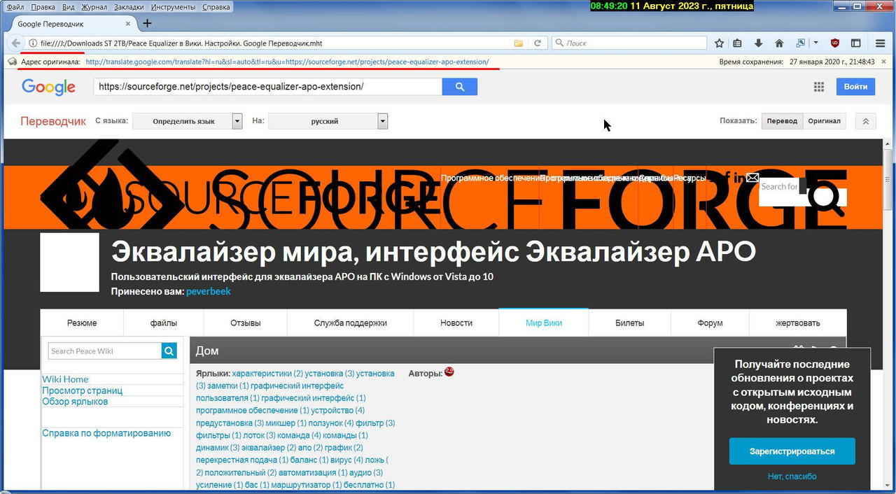Click Определить язык language box
Screen dimensions: 896x494
pos(182,121)
